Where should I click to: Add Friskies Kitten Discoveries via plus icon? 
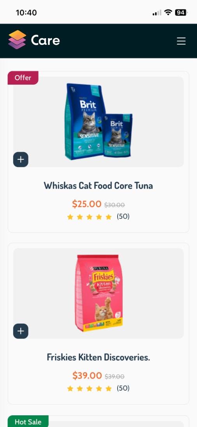pos(21,331)
